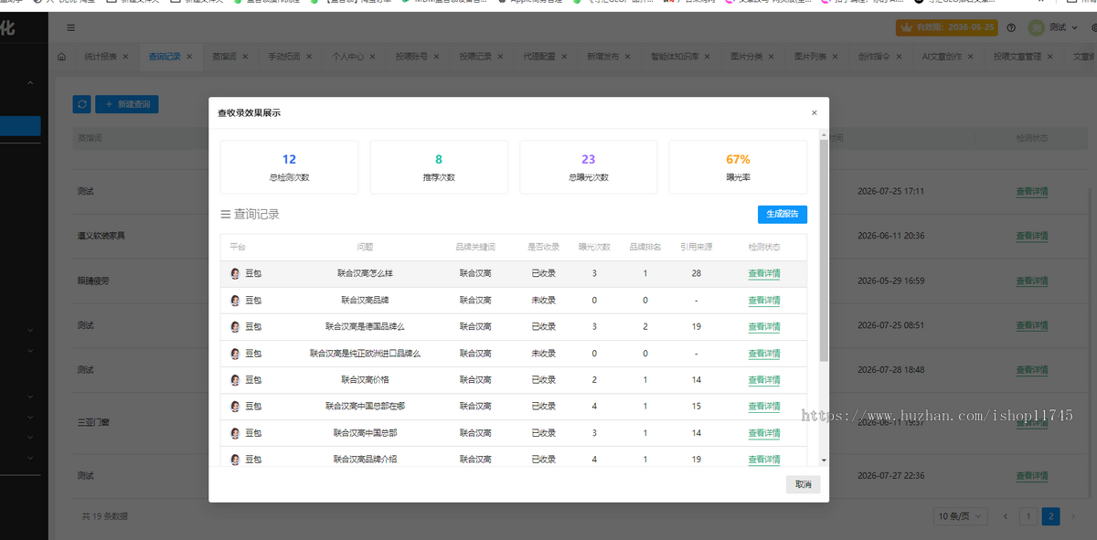Open 查看详情 for 联合汉高中国总部在哪
Viewport: 1097px width, 540px height.
(764, 407)
